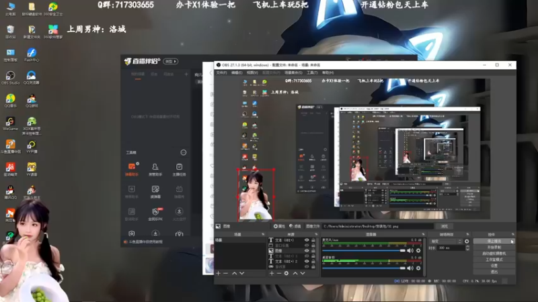This screenshot has width=538, height=302.
Task: Toggle visibility of 图像 source
Action: click(307, 250)
